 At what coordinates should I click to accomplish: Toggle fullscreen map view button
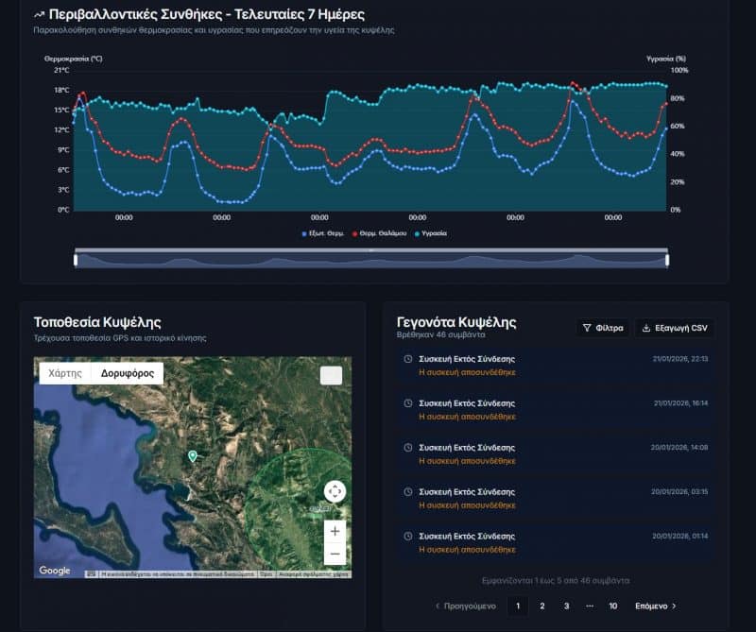(331, 375)
